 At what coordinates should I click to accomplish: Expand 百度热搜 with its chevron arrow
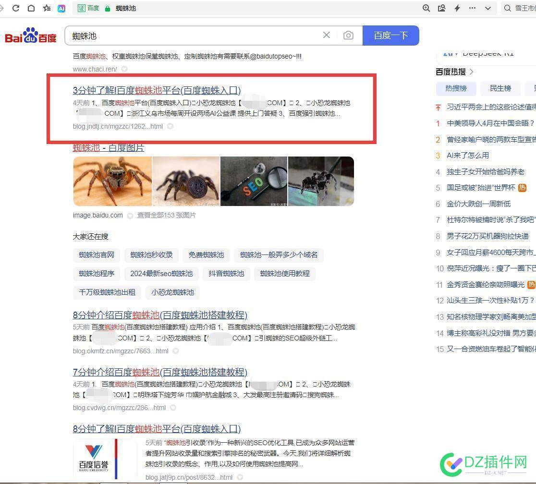(x=472, y=72)
